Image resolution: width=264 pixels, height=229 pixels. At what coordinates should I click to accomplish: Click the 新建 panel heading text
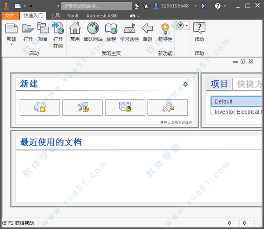pyautogui.click(x=29, y=84)
